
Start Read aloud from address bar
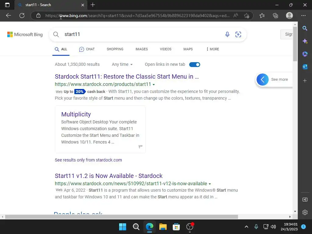(236, 16)
